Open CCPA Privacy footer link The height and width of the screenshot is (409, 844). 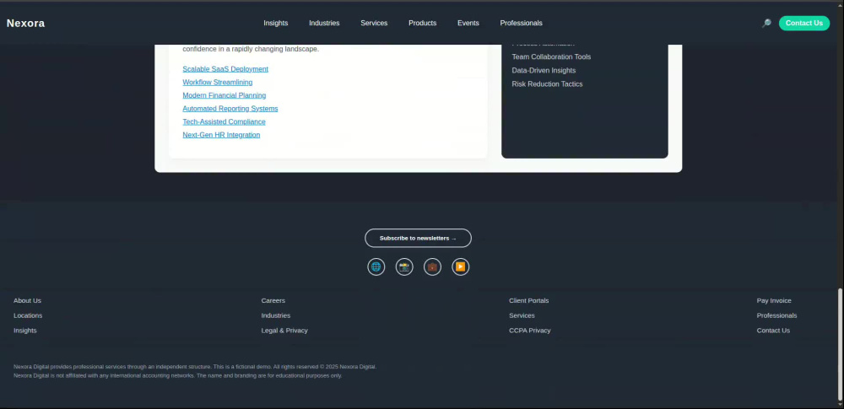[x=530, y=331]
